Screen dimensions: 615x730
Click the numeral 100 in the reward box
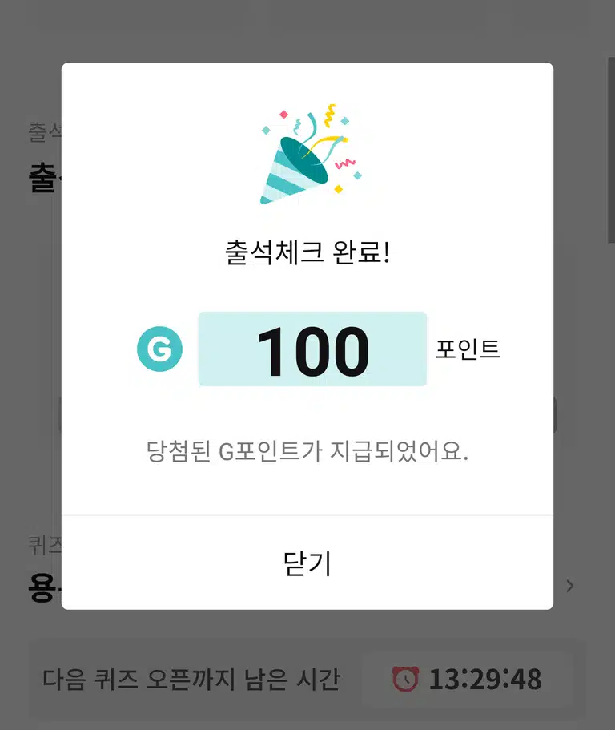coord(313,350)
